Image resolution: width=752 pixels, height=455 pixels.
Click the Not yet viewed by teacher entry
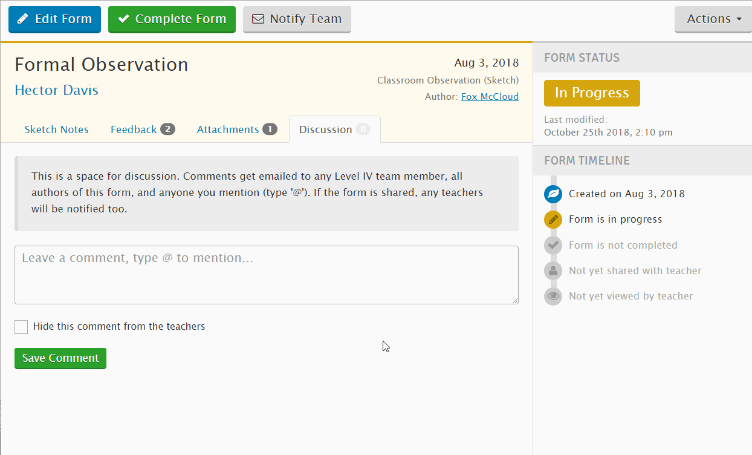tap(630, 296)
